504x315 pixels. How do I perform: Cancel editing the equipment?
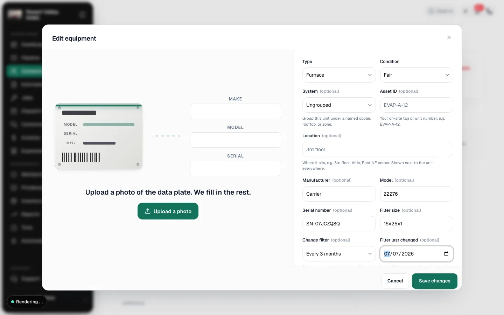(x=395, y=281)
